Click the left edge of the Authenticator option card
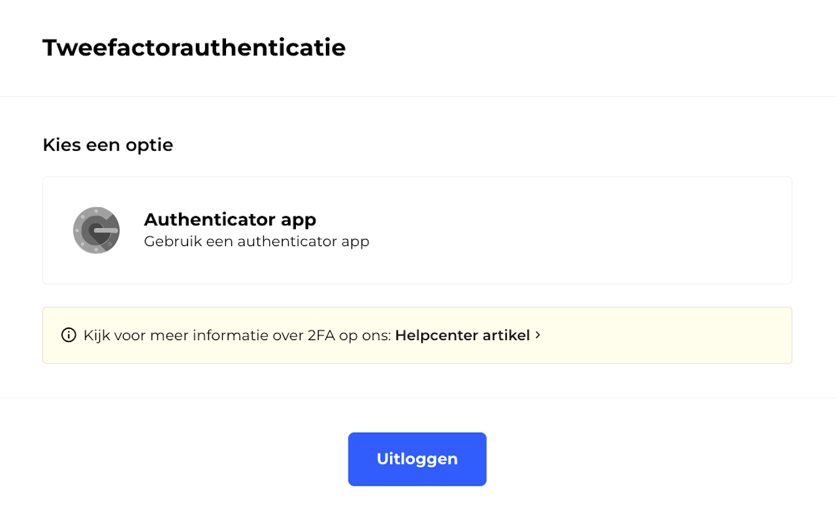This screenshot has width=836, height=519. (x=47, y=230)
